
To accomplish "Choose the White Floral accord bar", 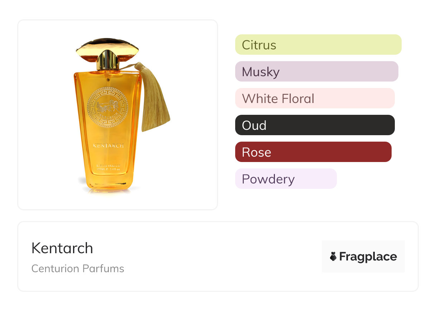I will pyautogui.click(x=315, y=98).
